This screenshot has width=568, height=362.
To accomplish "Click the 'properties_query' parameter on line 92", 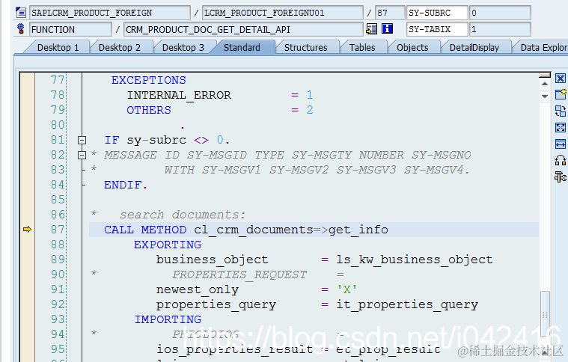I will coord(216,305).
